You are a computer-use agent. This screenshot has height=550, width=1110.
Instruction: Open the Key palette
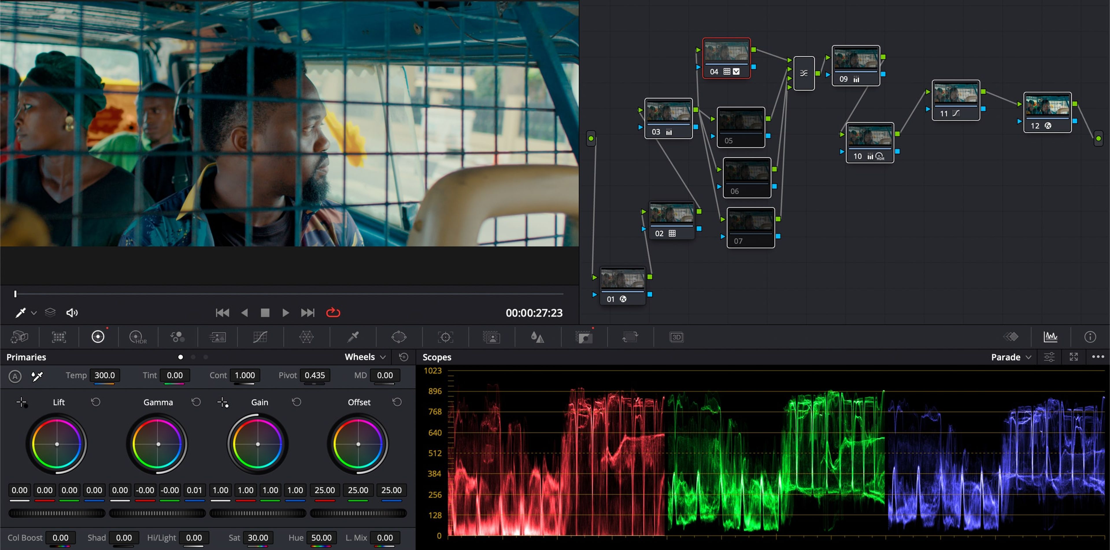tap(584, 337)
